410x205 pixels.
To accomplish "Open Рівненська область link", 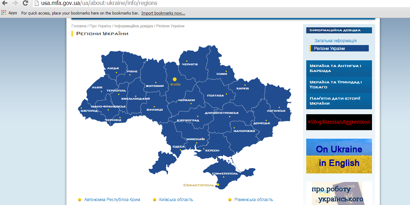I will [254, 200].
